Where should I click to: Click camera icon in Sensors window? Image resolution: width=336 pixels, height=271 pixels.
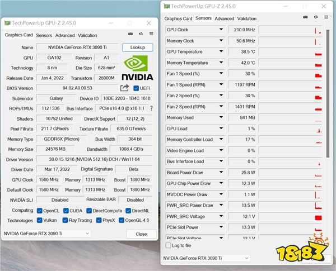[305, 17]
